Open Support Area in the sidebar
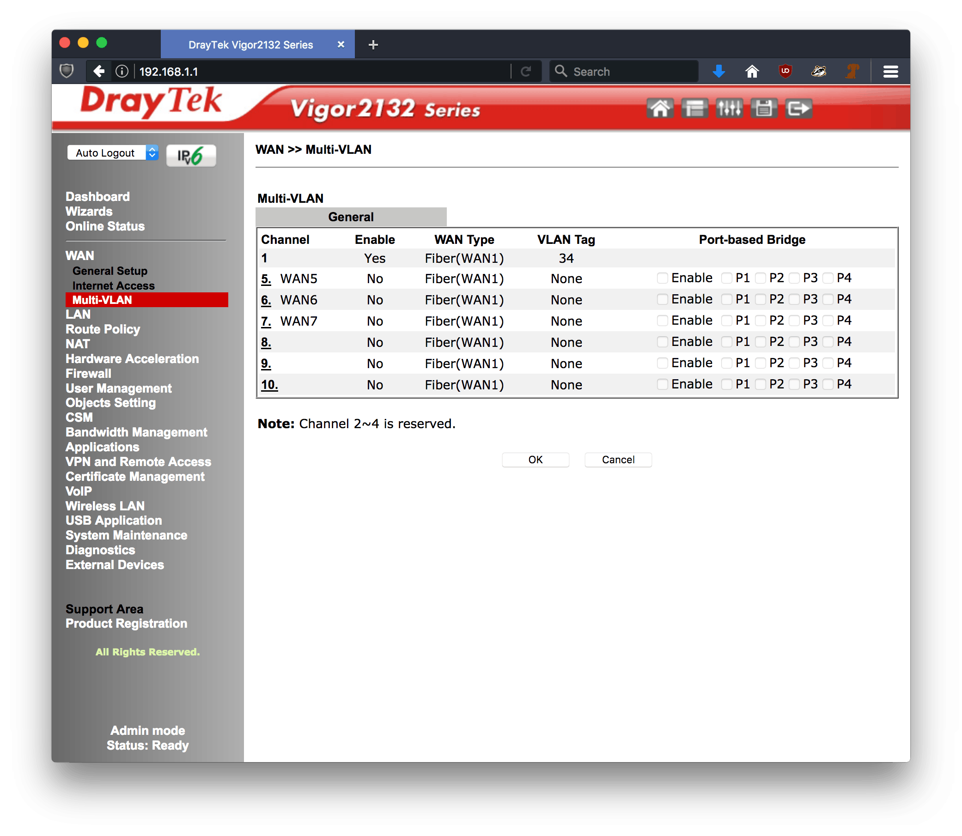 pos(104,609)
